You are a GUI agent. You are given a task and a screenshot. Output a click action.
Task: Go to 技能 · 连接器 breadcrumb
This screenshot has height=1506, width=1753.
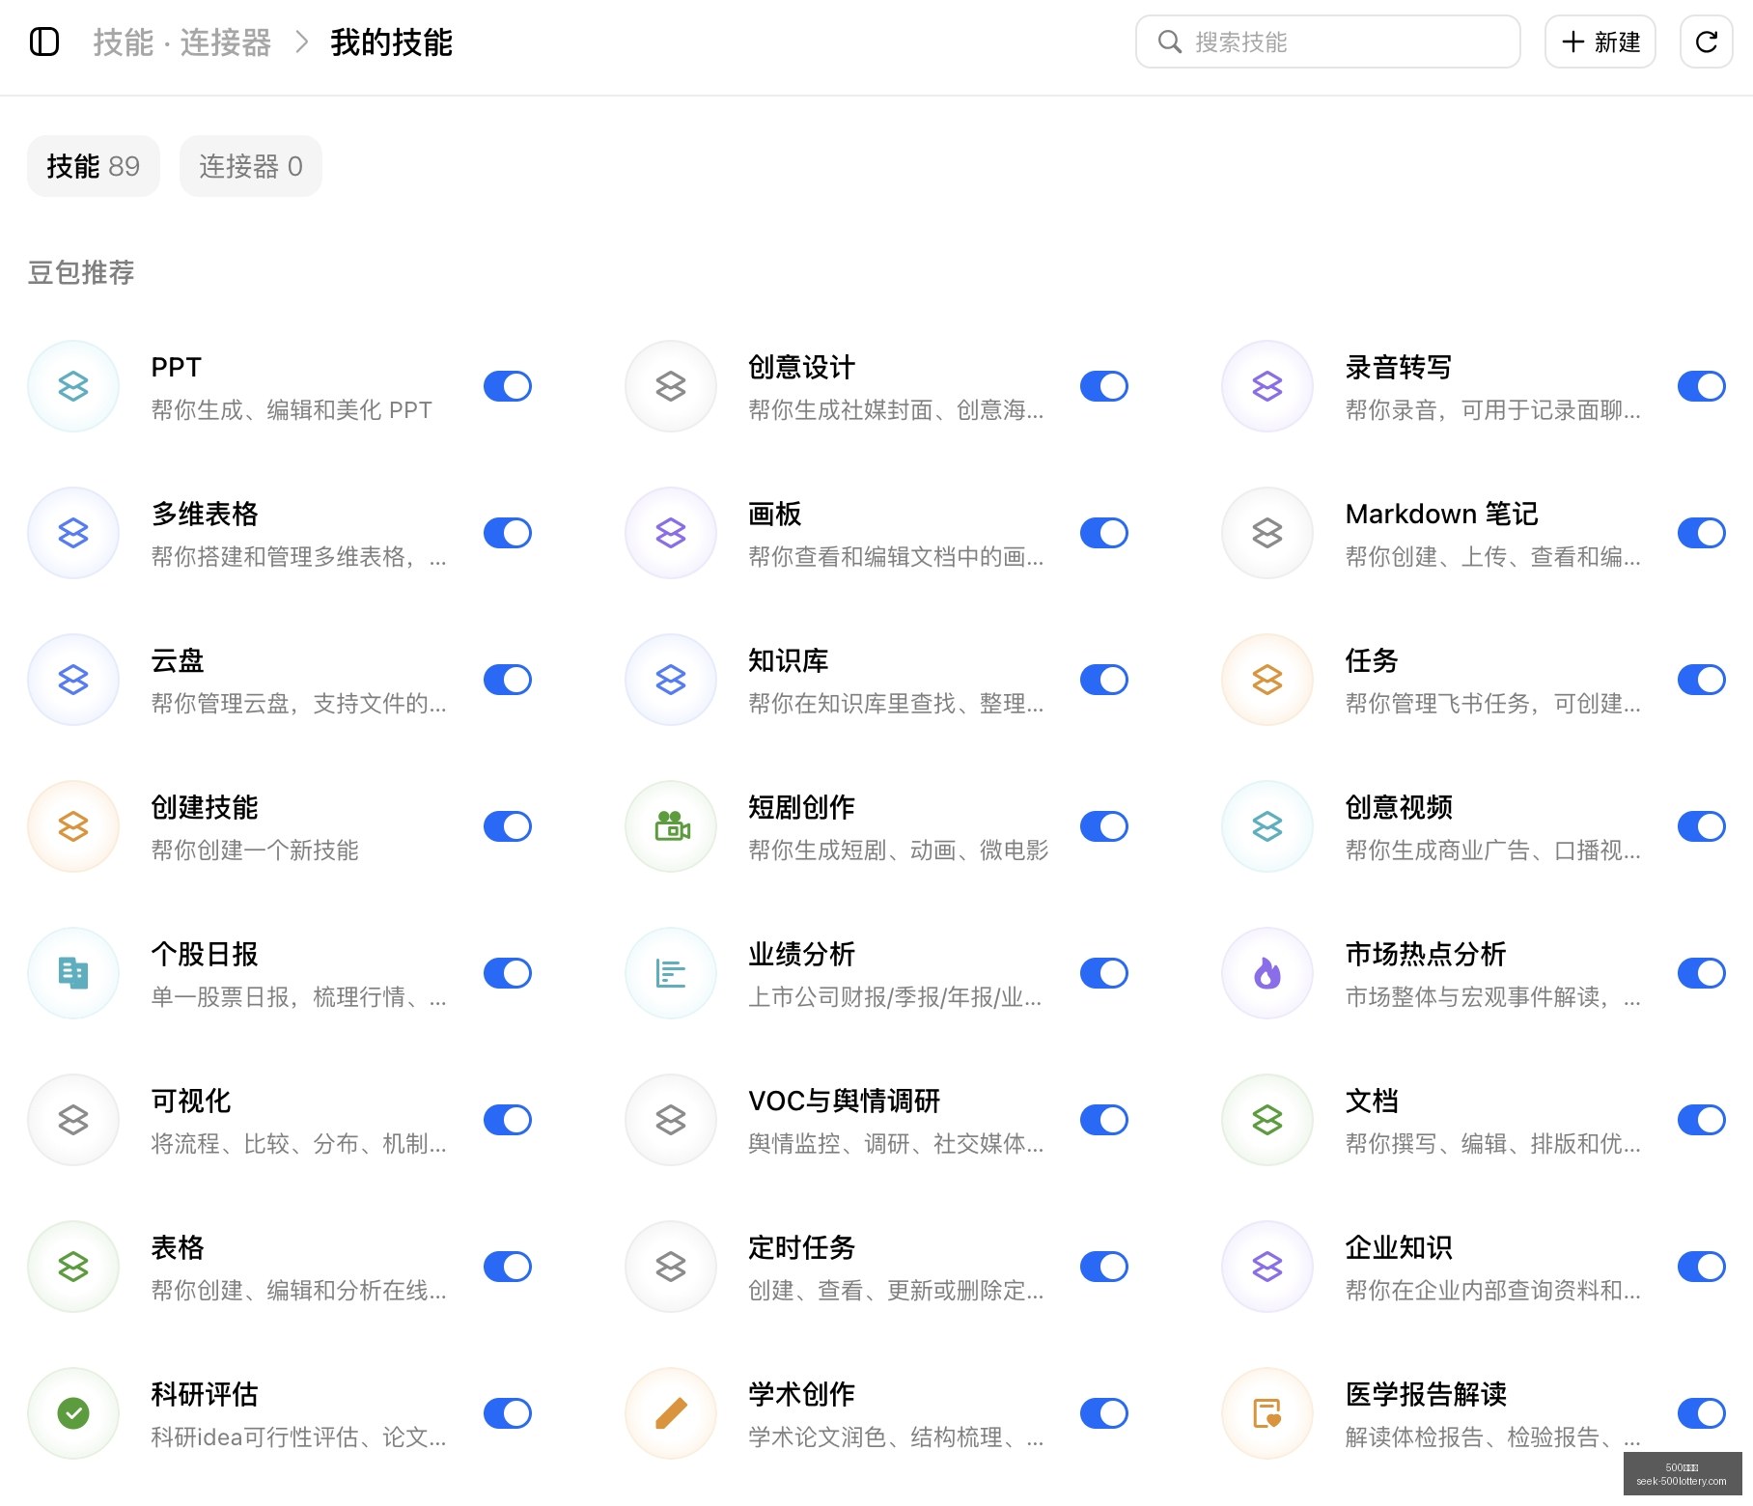click(x=182, y=42)
